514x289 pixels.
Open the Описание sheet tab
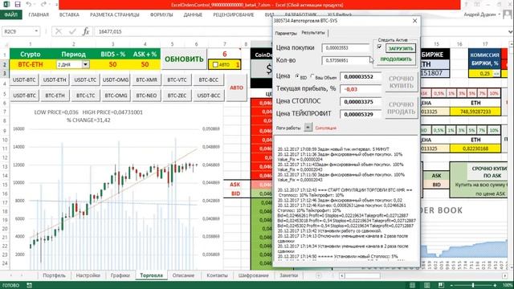click(x=183, y=275)
